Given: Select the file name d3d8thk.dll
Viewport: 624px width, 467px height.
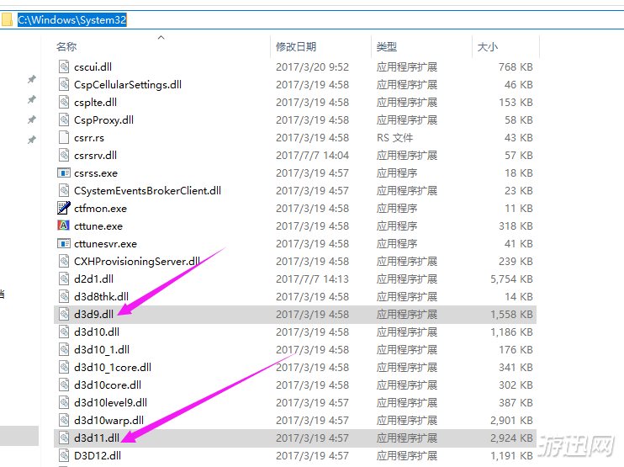Looking at the screenshot, I should 101,296.
